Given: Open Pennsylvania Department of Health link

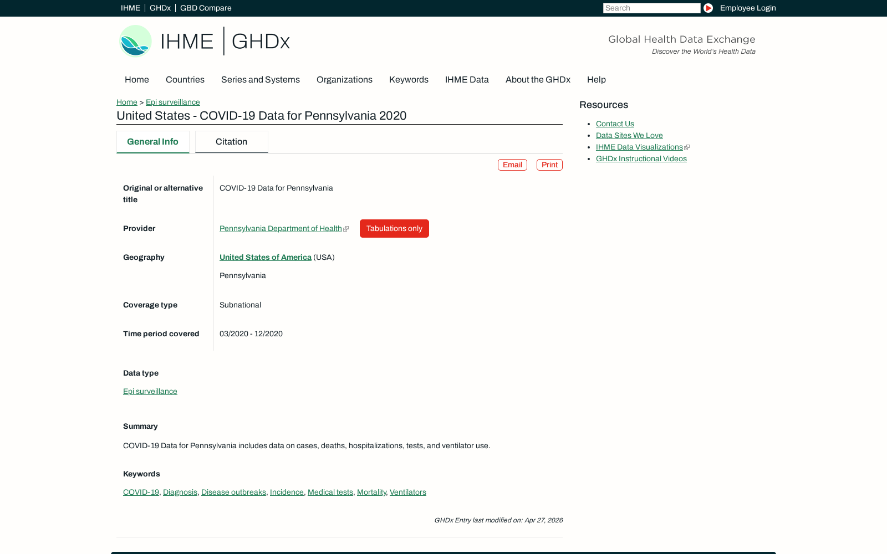Looking at the screenshot, I should pos(281,229).
